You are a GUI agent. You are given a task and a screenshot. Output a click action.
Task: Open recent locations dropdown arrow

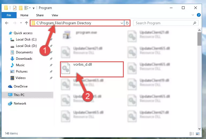[21, 23]
